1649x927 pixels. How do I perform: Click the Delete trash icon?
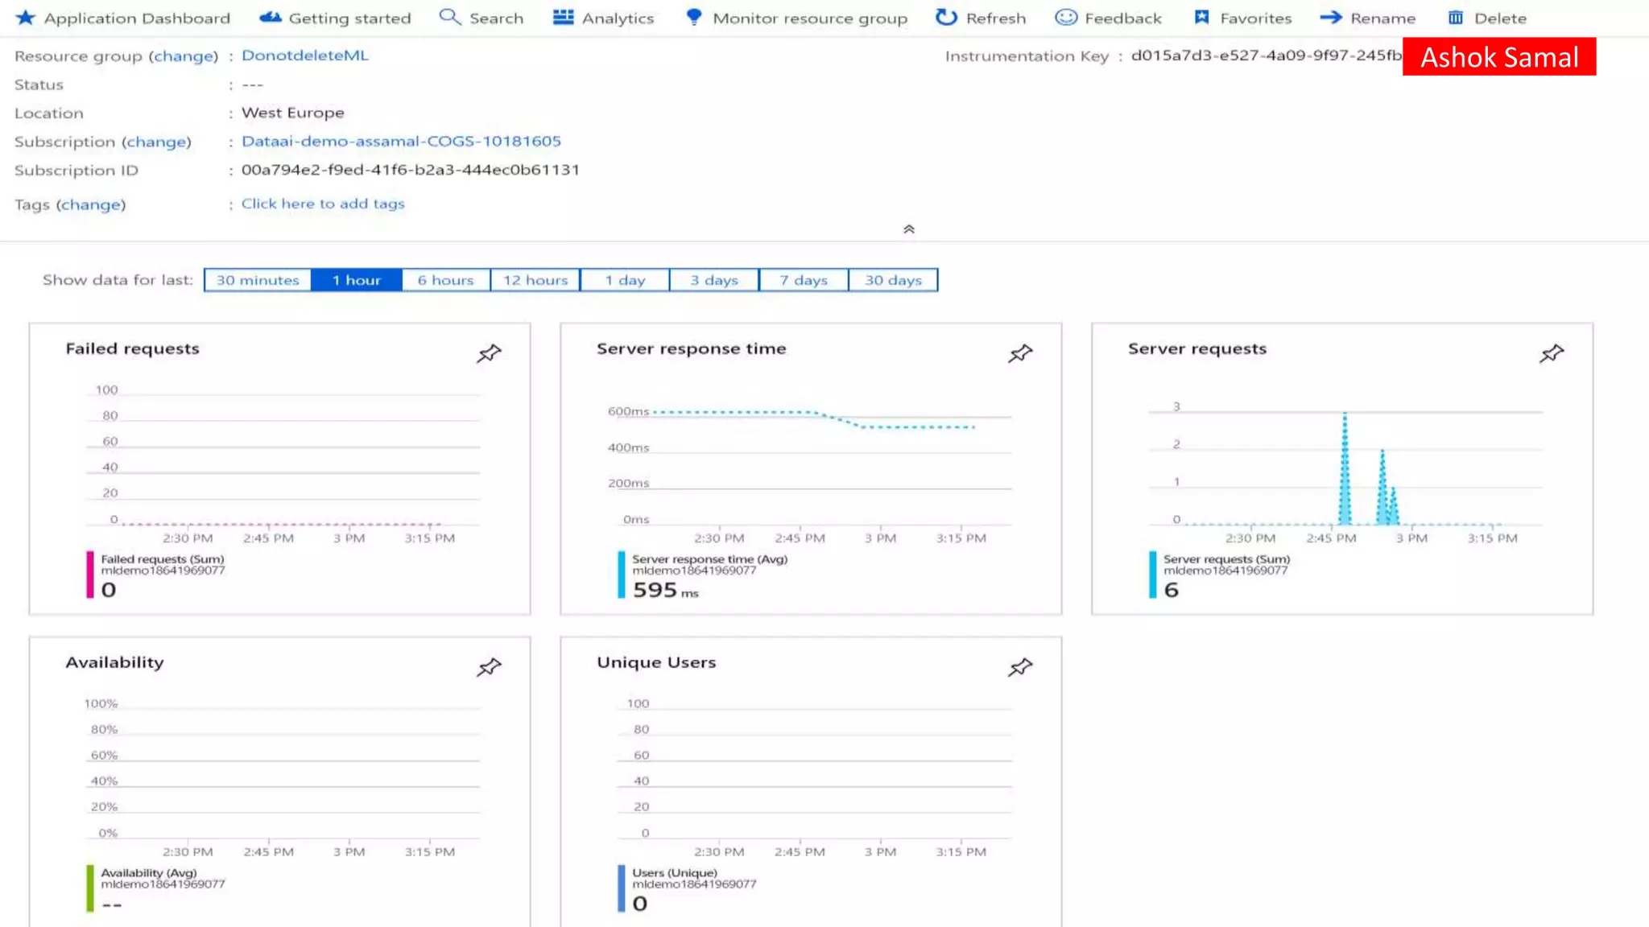[x=1456, y=18]
